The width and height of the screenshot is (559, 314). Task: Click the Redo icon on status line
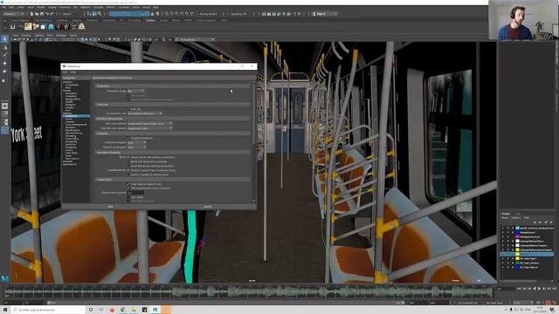tap(52, 14)
